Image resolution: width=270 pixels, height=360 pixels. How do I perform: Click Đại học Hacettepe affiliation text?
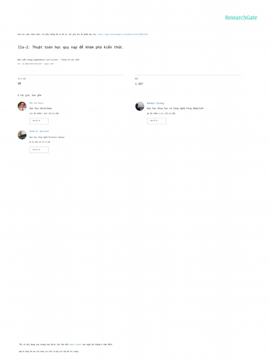pyautogui.click(x=41, y=108)
